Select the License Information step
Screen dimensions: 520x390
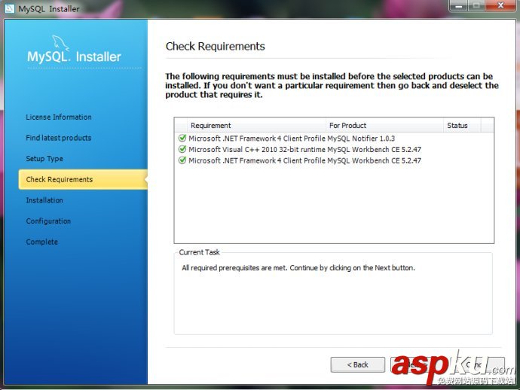tap(59, 117)
